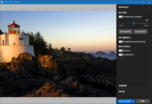Maximize the image editor window
Screen dimensions: 152x104
(x=143, y=2)
